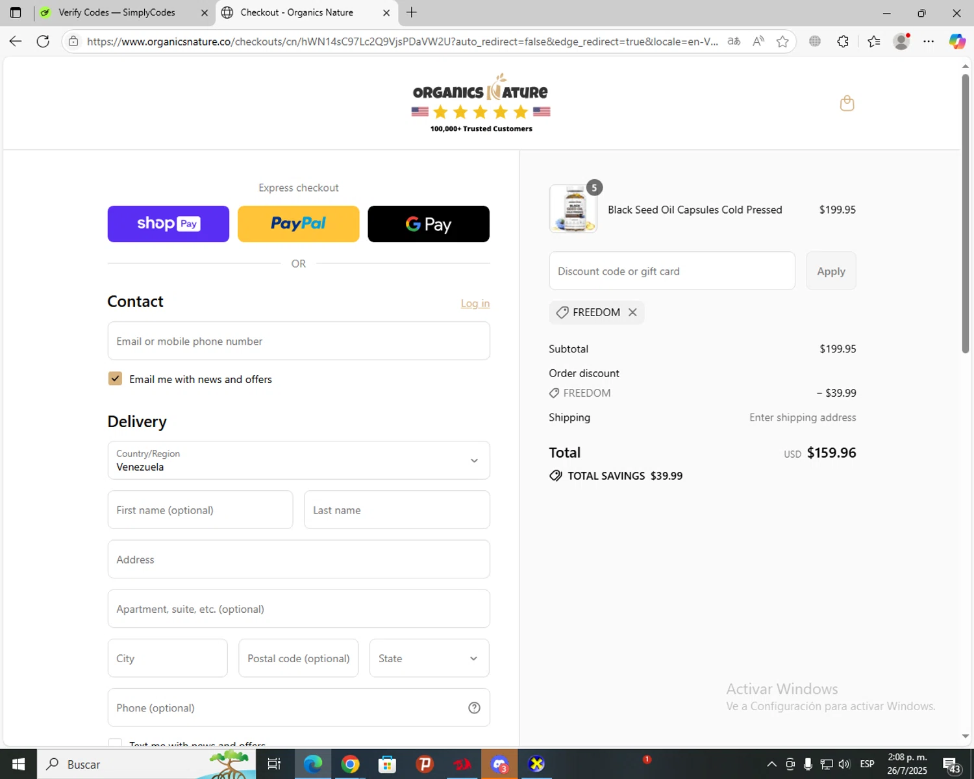The image size is (974, 779).
Task: Open tab actions menu icon
Action: 16,12
